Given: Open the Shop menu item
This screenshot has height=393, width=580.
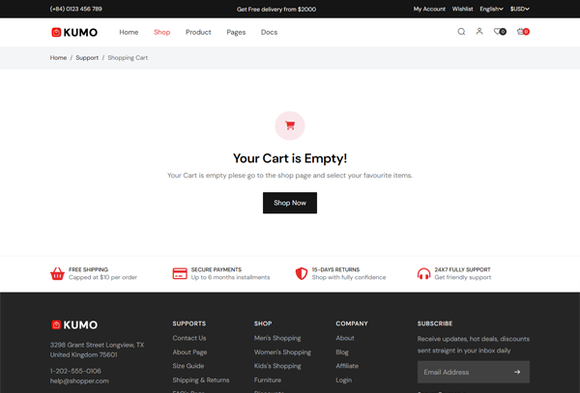Looking at the screenshot, I should pyautogui.click(x=161, y=32).
